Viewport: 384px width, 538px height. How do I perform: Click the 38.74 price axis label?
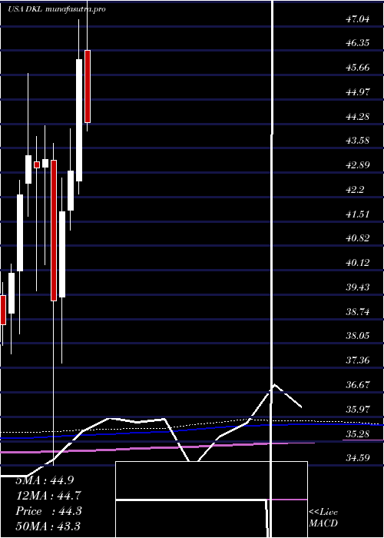358,312
